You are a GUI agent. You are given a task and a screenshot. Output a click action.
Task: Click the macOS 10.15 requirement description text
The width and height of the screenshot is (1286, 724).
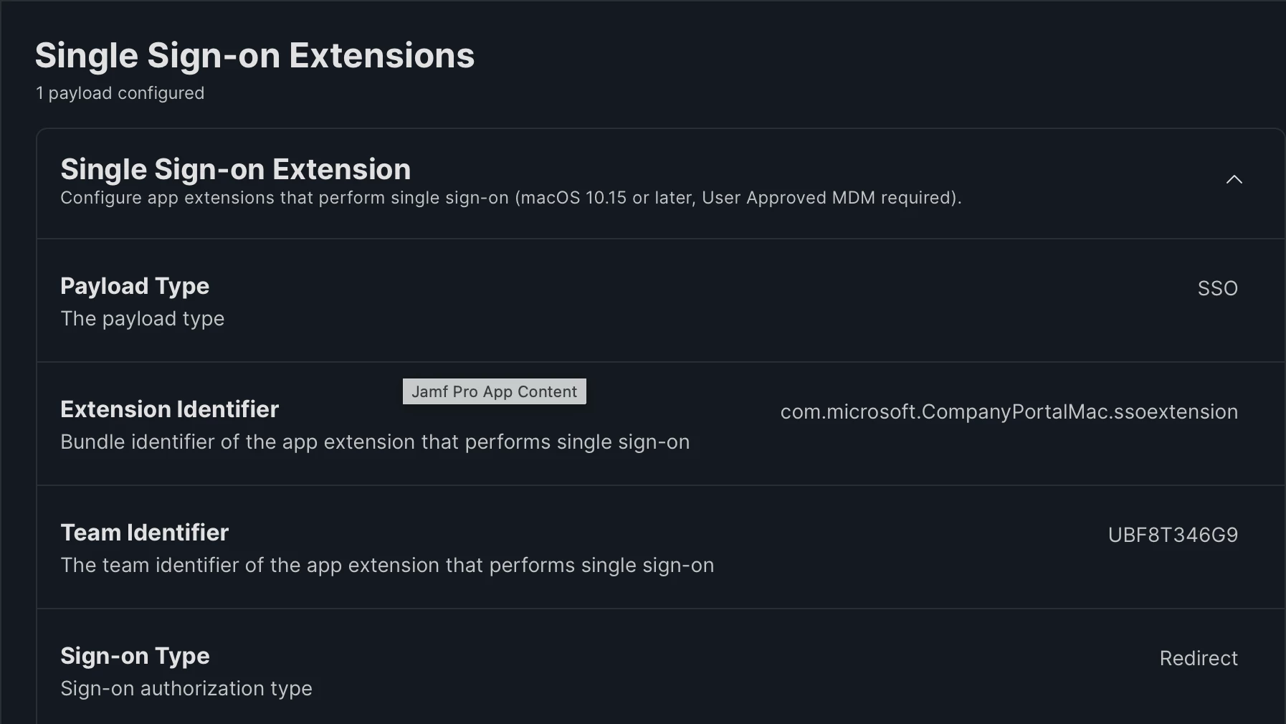(510, 198)
